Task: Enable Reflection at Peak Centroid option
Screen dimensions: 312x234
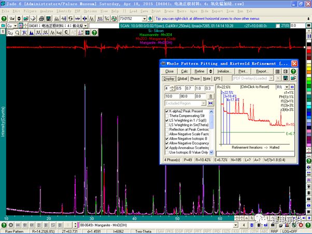Action: pyautogui.click(x=167, y=129)
